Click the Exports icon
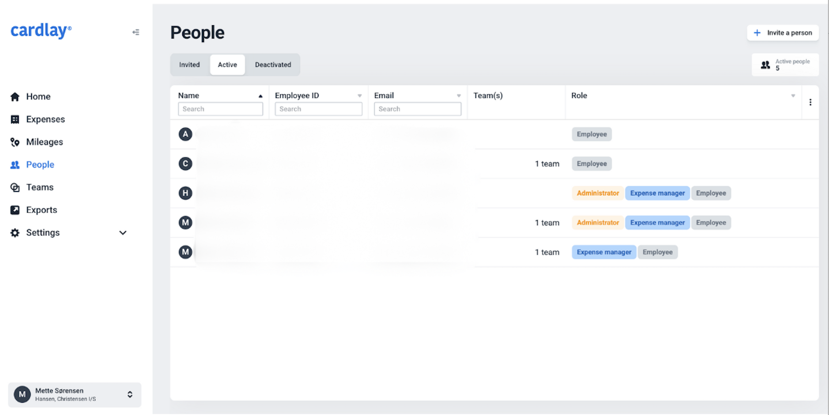Screen dimensions: 829x415 pos(15,210)
